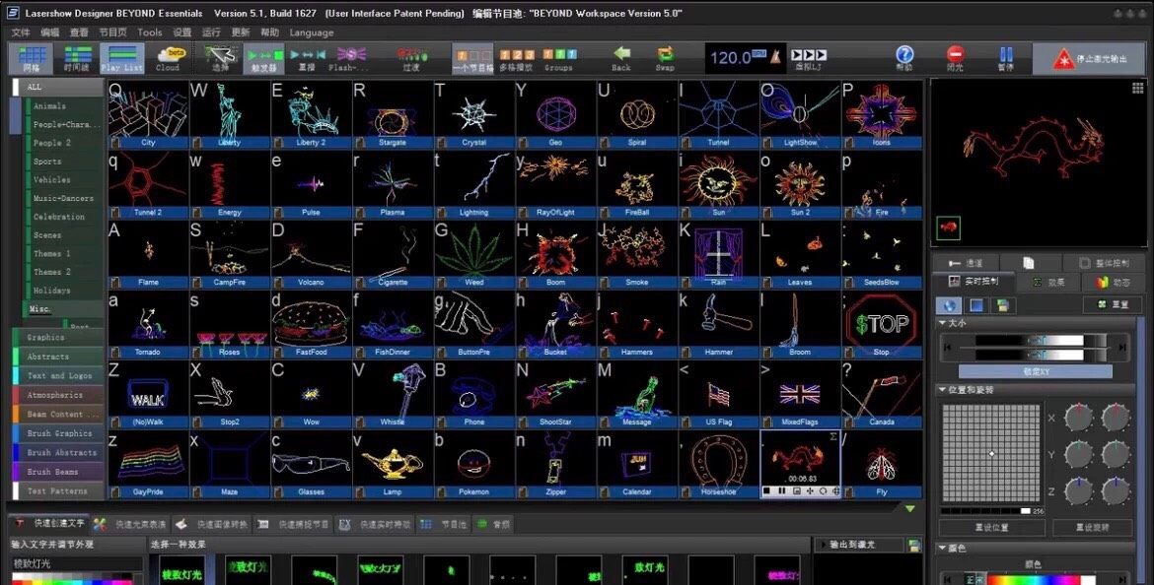Viewport: 1154px width, 585px height.
Task: Enable the 触发器 toggle mode
Action: (x=264, y=58)
